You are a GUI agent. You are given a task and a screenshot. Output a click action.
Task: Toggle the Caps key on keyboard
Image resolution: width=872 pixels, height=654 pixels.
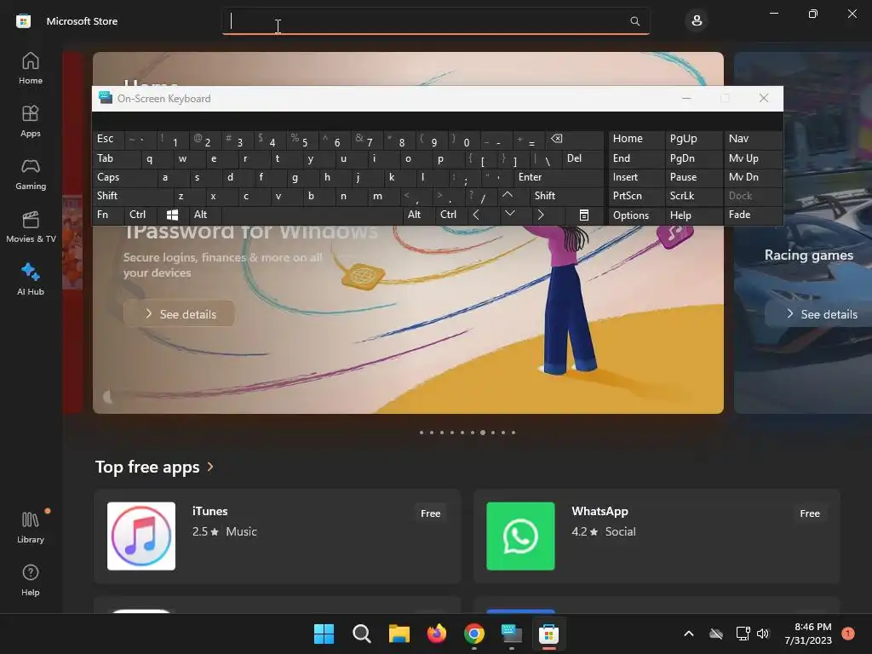pyautogui.click(x=124, y=177)
